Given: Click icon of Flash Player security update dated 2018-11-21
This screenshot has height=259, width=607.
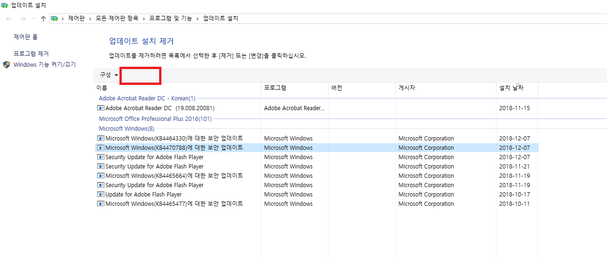Looking at the screenshot, I should pyautogui.click(x=101, y=167).
